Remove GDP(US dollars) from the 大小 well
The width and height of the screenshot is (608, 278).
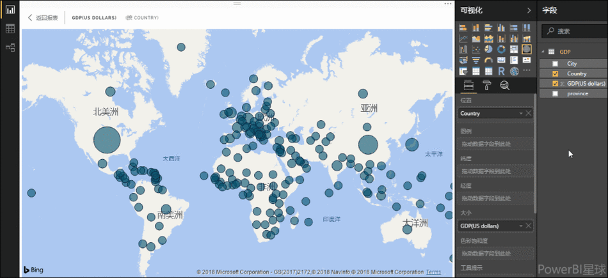pos(528,226)
